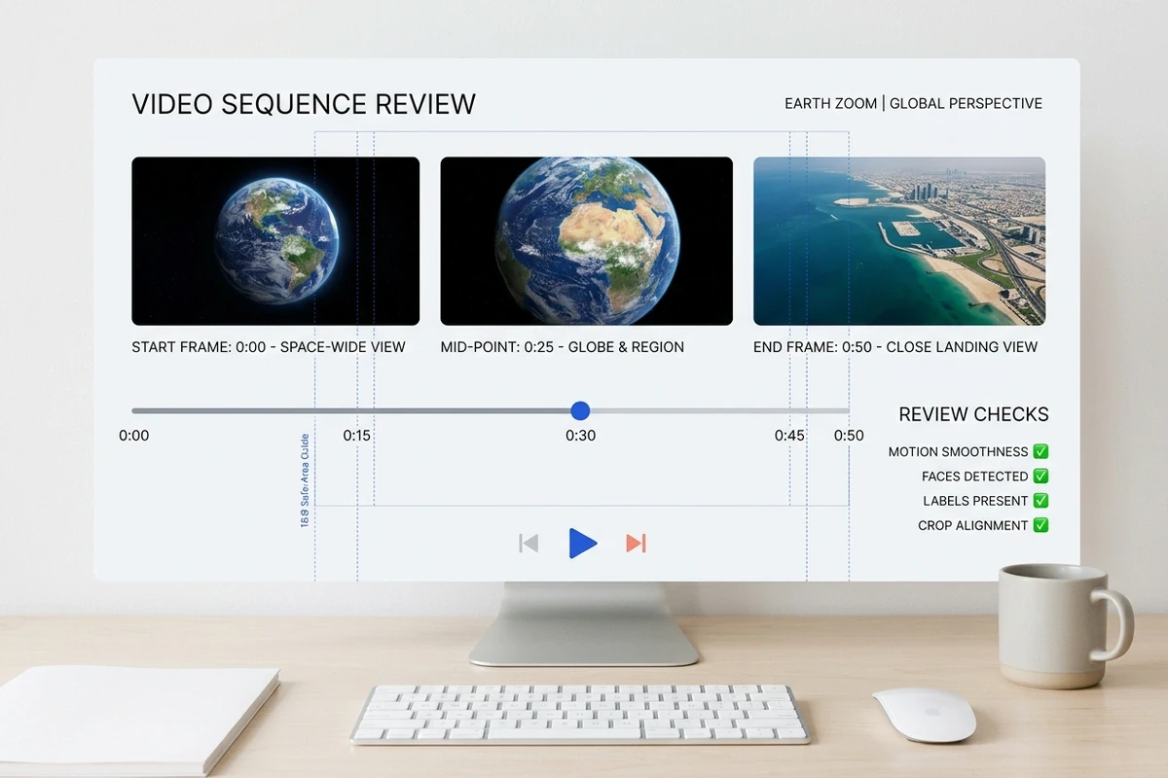Click the blue timeline playhead knob
The height and width of the screenshot is (778, 1168).
point(580,410)
